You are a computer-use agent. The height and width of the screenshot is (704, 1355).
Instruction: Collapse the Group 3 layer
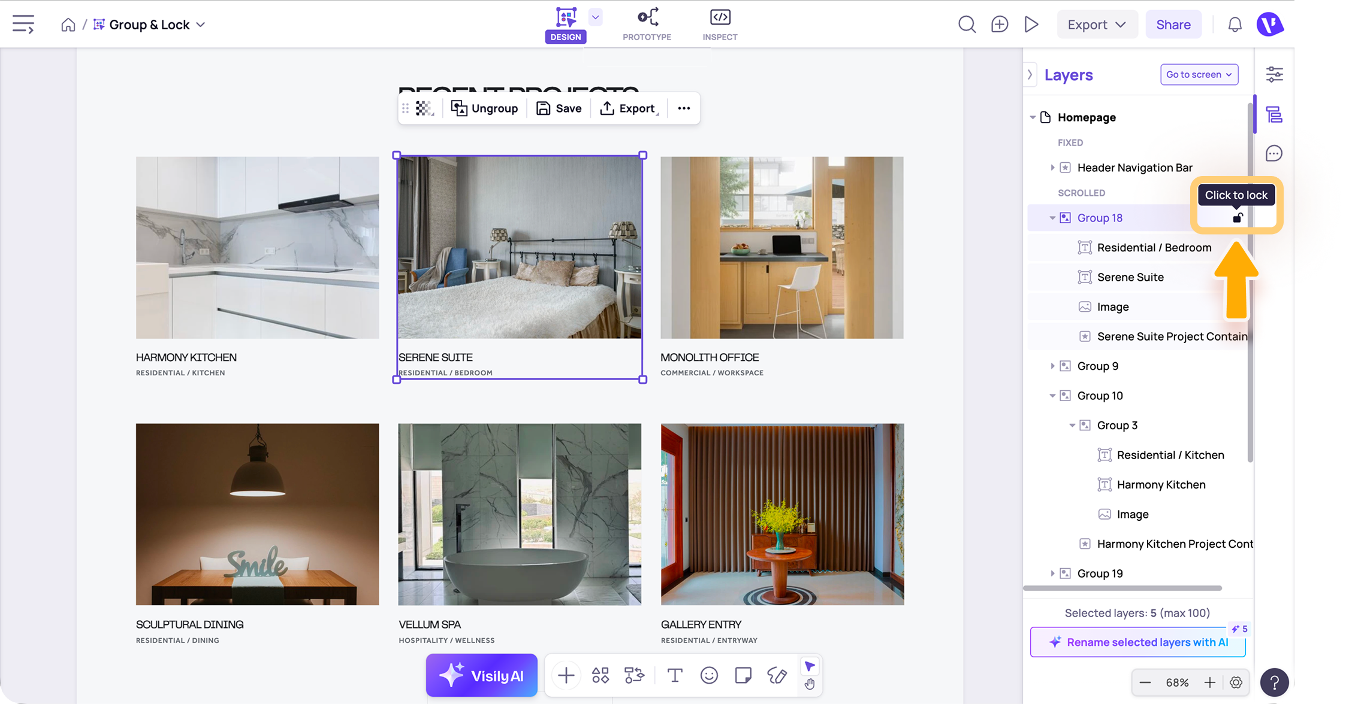click(x=1072, y=426)
